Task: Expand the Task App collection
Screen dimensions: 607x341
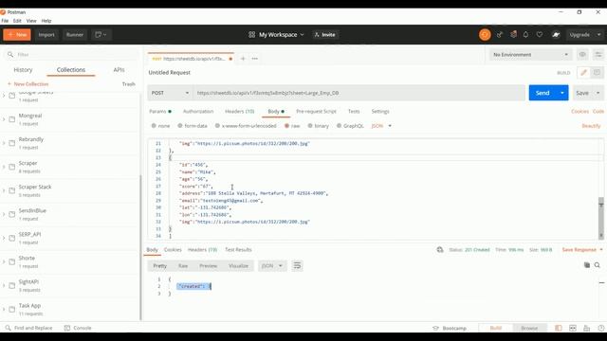Action: (x=4, y=310)
